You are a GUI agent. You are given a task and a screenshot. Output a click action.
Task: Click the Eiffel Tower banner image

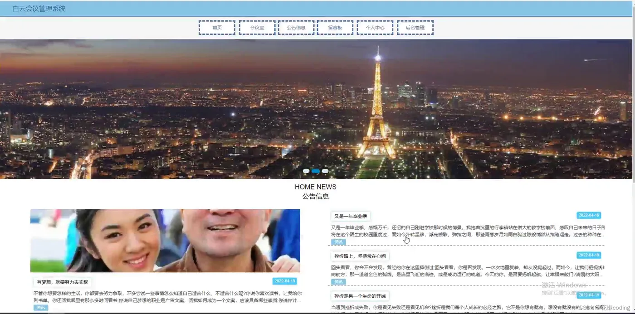(316, 109)
